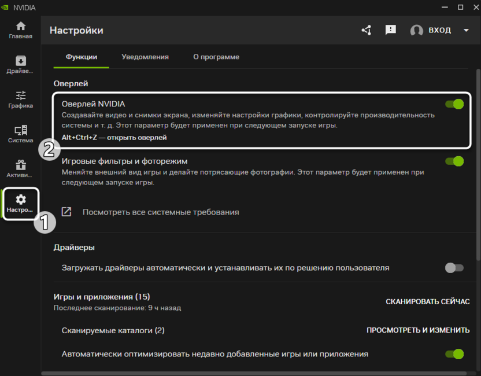Click СКАНИРОВАТЬ СЕЙЧАС button

428,302
